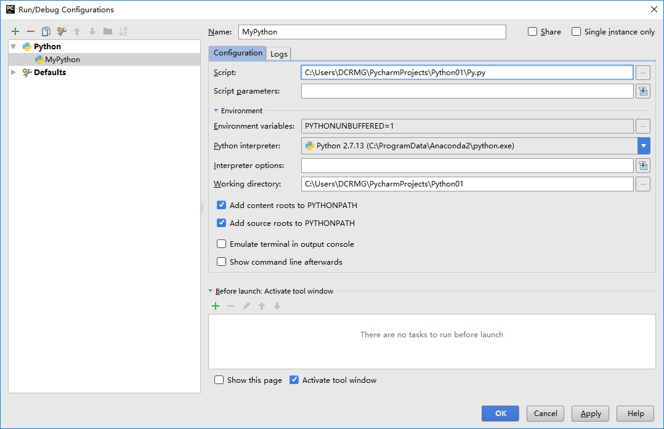Uncheck Add source roots to PYTHONPATH
This screenshot has height=429, width=664.
(222, 223)
